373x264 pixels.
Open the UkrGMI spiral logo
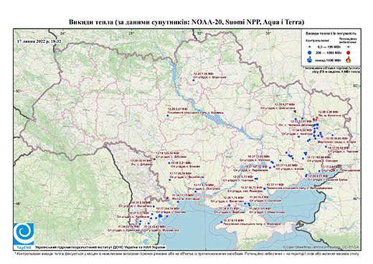pos(24,234)
